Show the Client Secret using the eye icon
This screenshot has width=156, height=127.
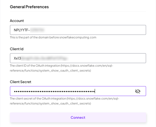[x=138, y=91]
